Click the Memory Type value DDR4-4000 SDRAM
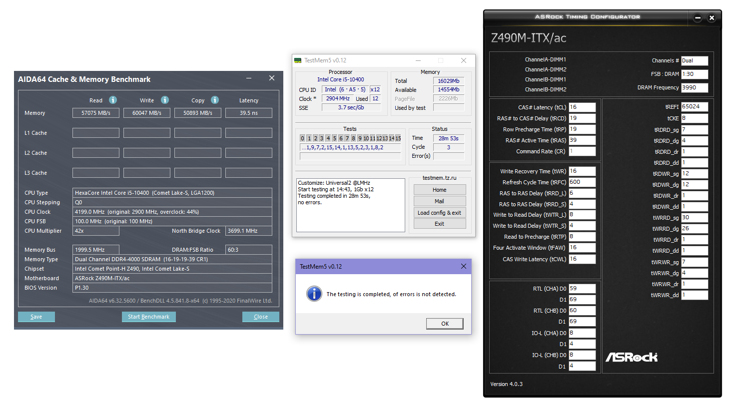The width and height of the screenshot is (738, 408). point(172,259)
